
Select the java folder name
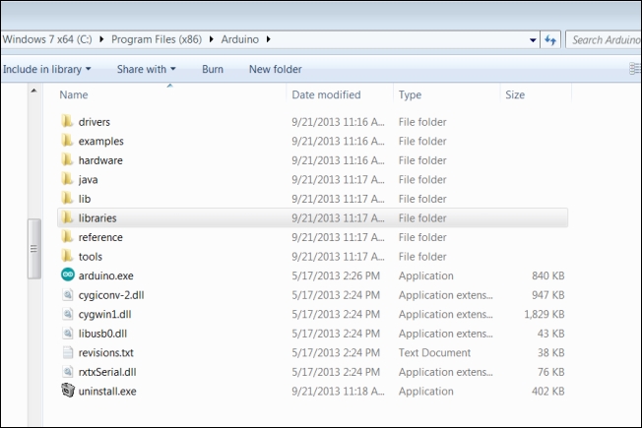pos(88,180)
